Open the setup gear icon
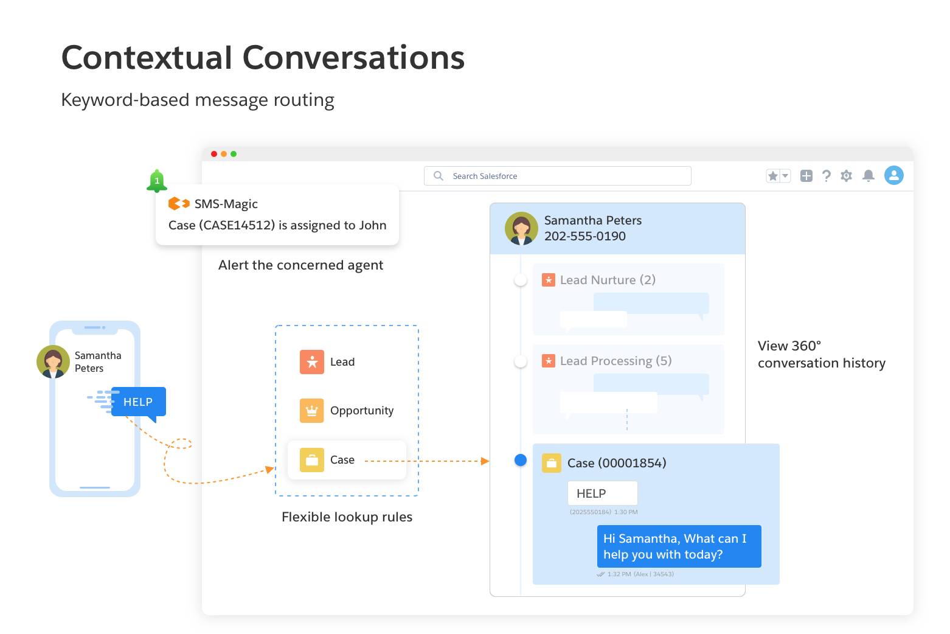This screenshot has width=950, height=634. click(846, 176)
